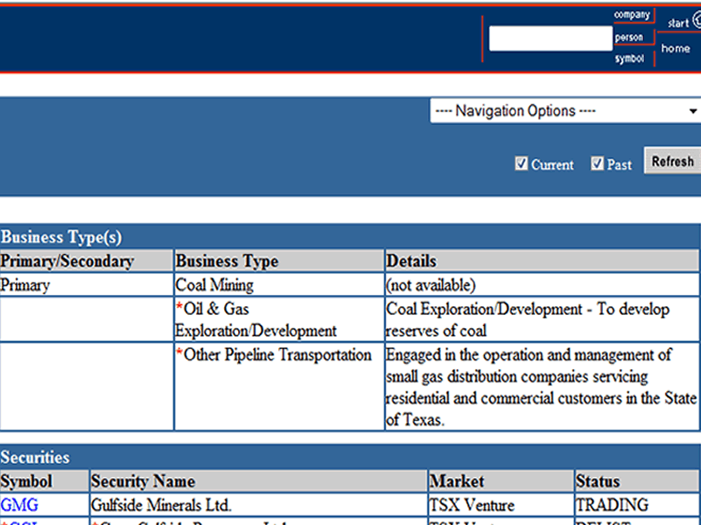Select 'Oil & Gas Exploration/Development' cell
Image resolution: width=701 pixels, height=525 pixels.
pos(279,319)
